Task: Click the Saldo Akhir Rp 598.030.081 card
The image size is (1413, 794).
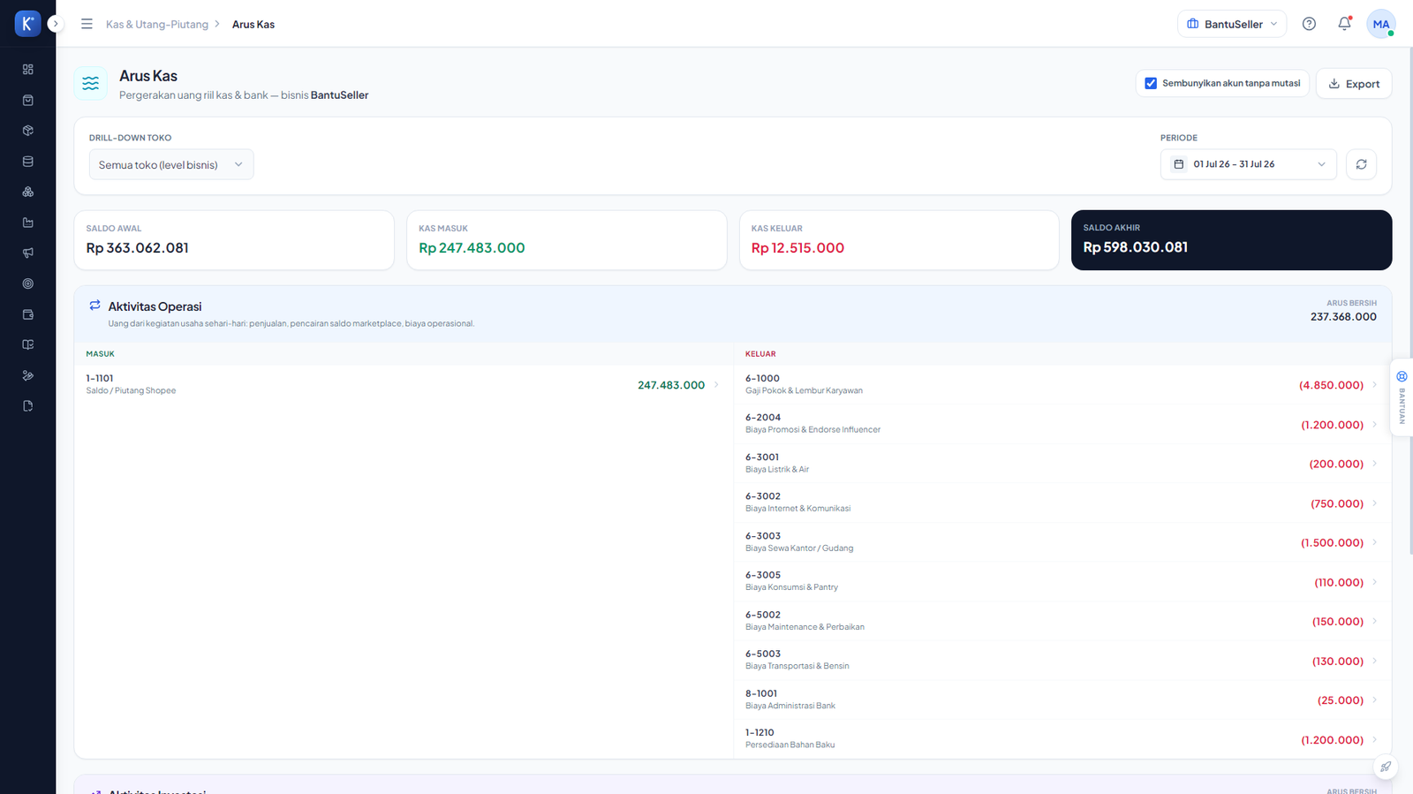Action: coord(1231,240)
